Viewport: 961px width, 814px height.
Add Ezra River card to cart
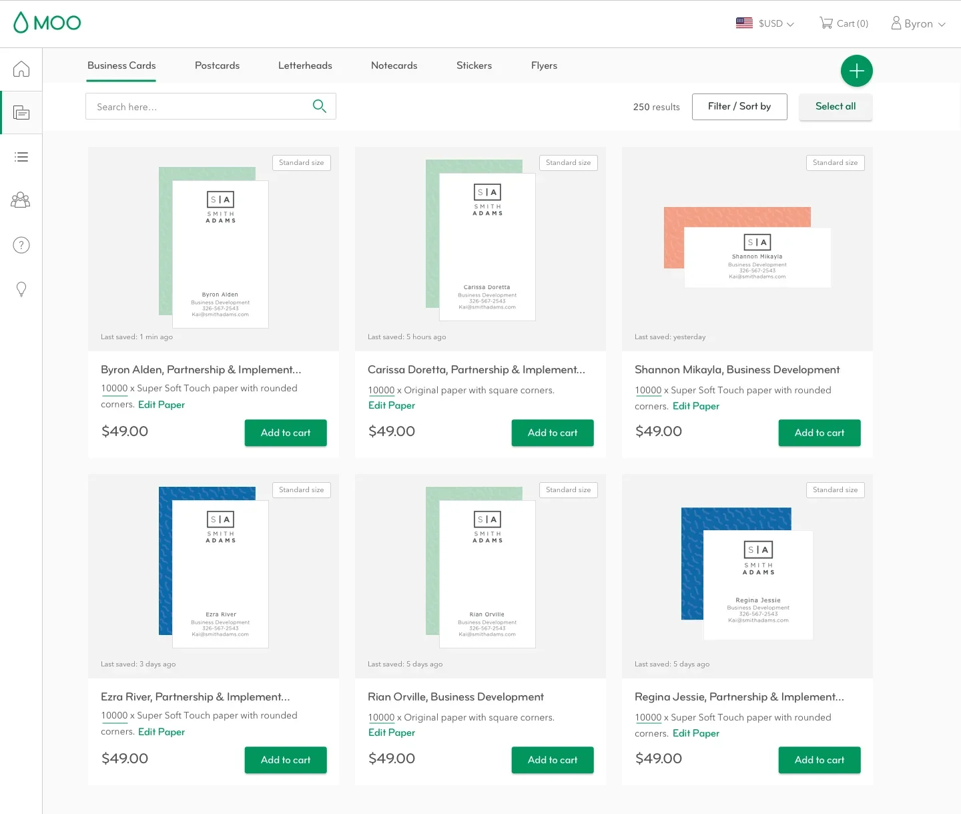286,760
